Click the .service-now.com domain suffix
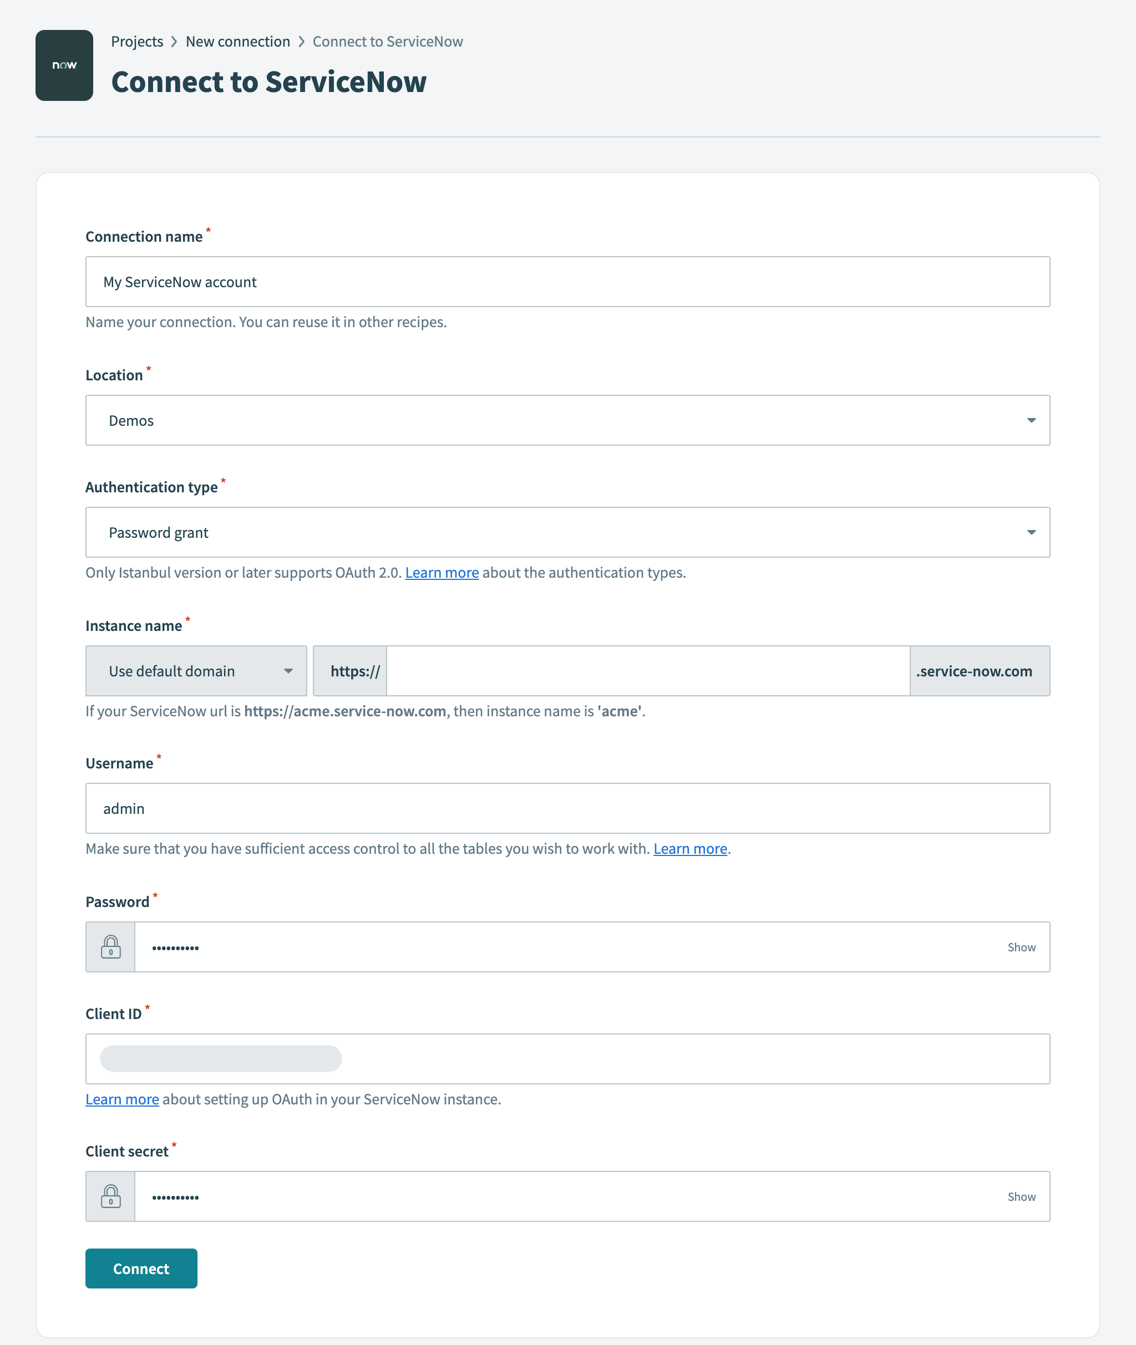 [979, 671]
